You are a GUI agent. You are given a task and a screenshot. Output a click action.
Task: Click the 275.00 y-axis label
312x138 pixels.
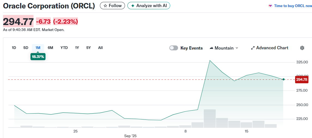click(x=302, y=90)
